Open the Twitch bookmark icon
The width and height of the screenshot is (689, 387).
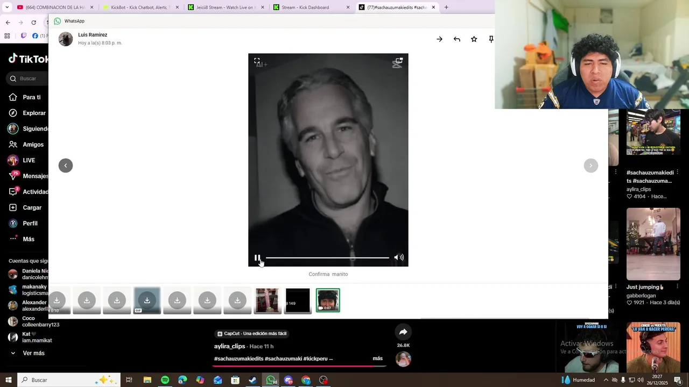coord(23,36)
